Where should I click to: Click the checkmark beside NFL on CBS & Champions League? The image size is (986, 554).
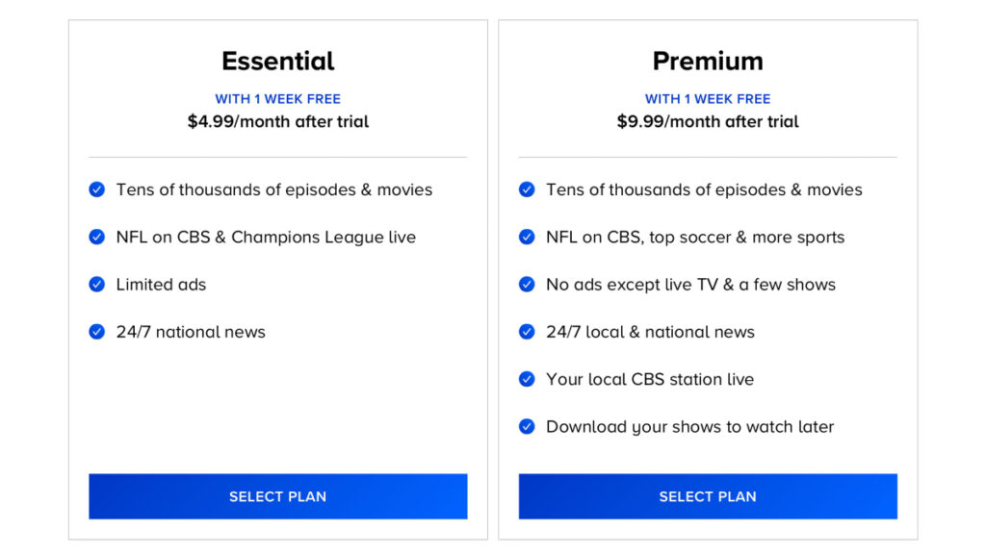click(96, 237)
